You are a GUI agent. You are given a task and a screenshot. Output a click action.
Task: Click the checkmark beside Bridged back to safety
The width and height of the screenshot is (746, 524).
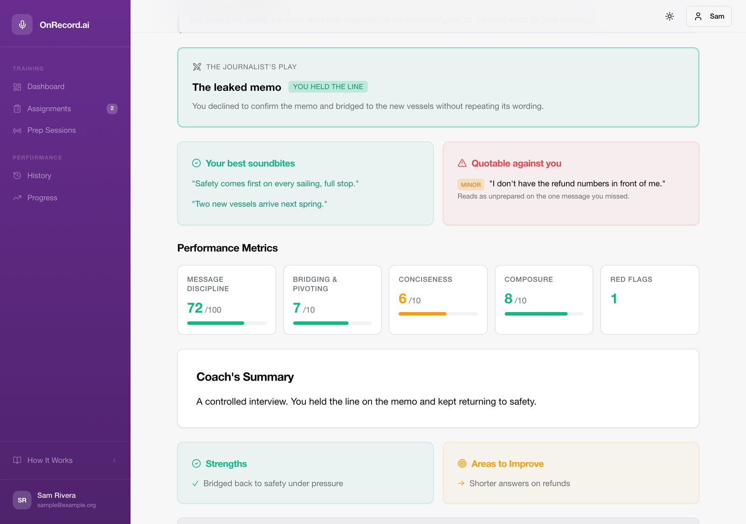click(x=195, y=483)
